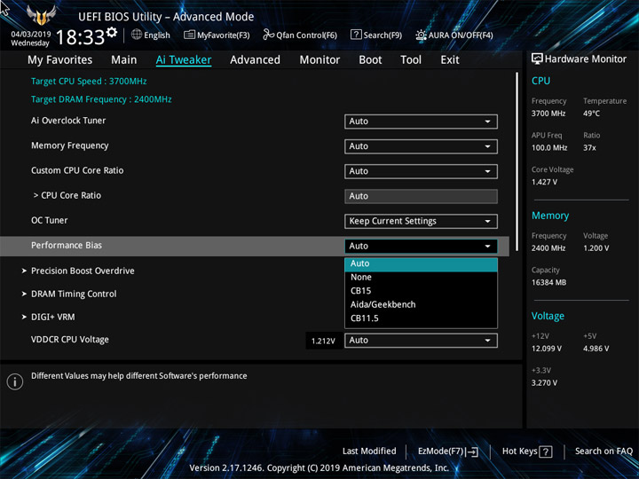Expand DRAM Timing Control submenu
639x479 pixels.
(x=69, y=294)
